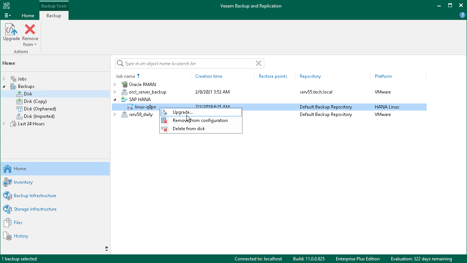
Task: Expand the Jobs tree node
Action: 4,79
